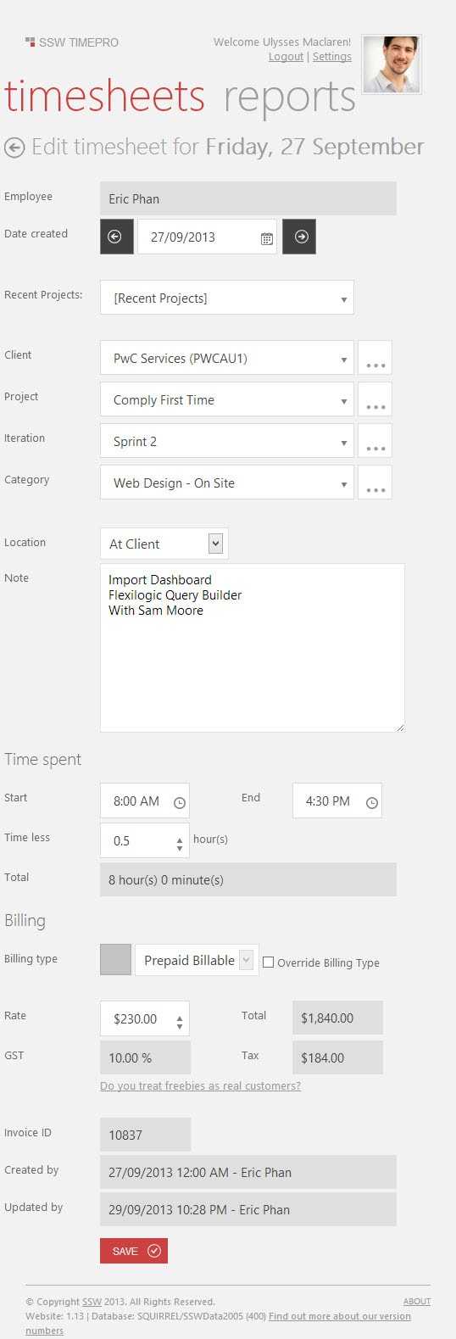Follow the freebies as real customers link

[200, 1085]
